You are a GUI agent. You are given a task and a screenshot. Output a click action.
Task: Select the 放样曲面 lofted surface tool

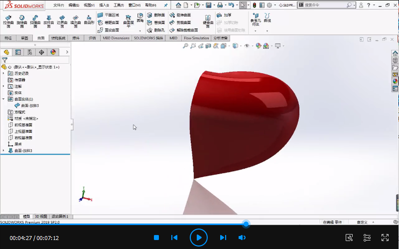tap(49, 21)
